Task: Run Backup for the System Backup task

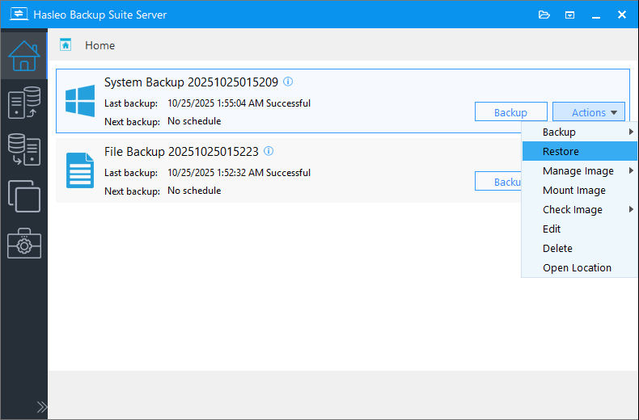Action: click(x=510, y=112)
